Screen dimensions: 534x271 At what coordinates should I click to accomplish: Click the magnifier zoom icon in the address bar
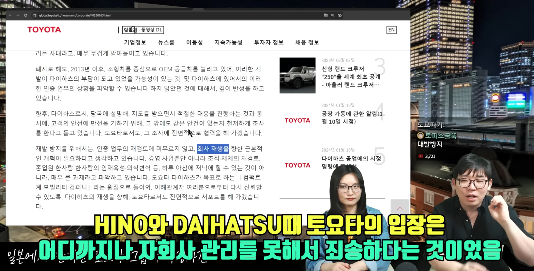[332, 15]
